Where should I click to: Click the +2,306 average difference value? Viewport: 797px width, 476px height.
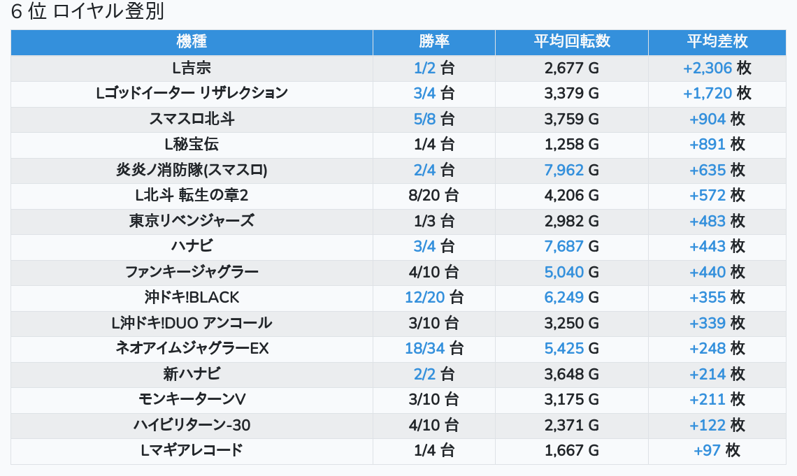pos(708,68)
